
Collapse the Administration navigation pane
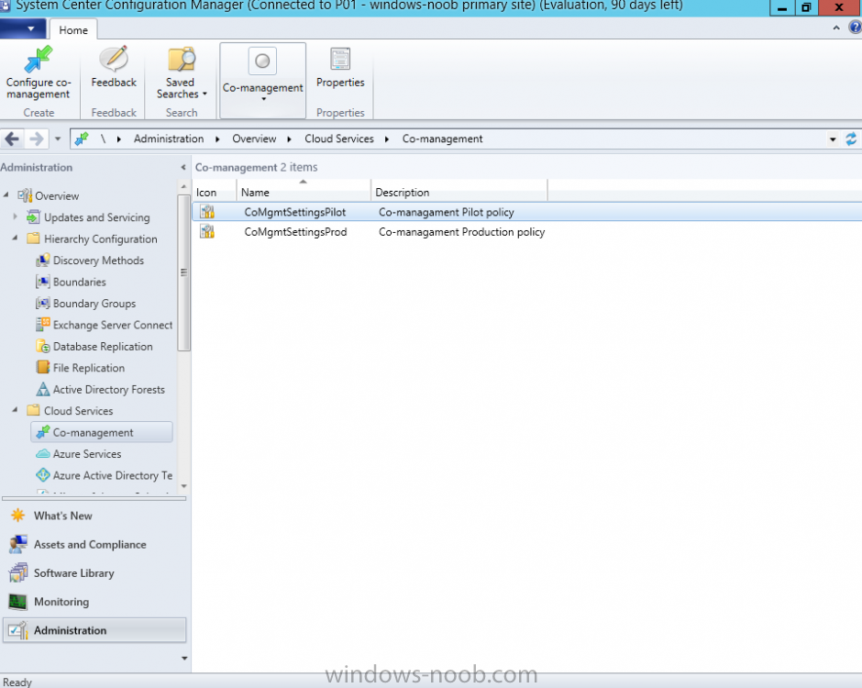coord(183,167)
